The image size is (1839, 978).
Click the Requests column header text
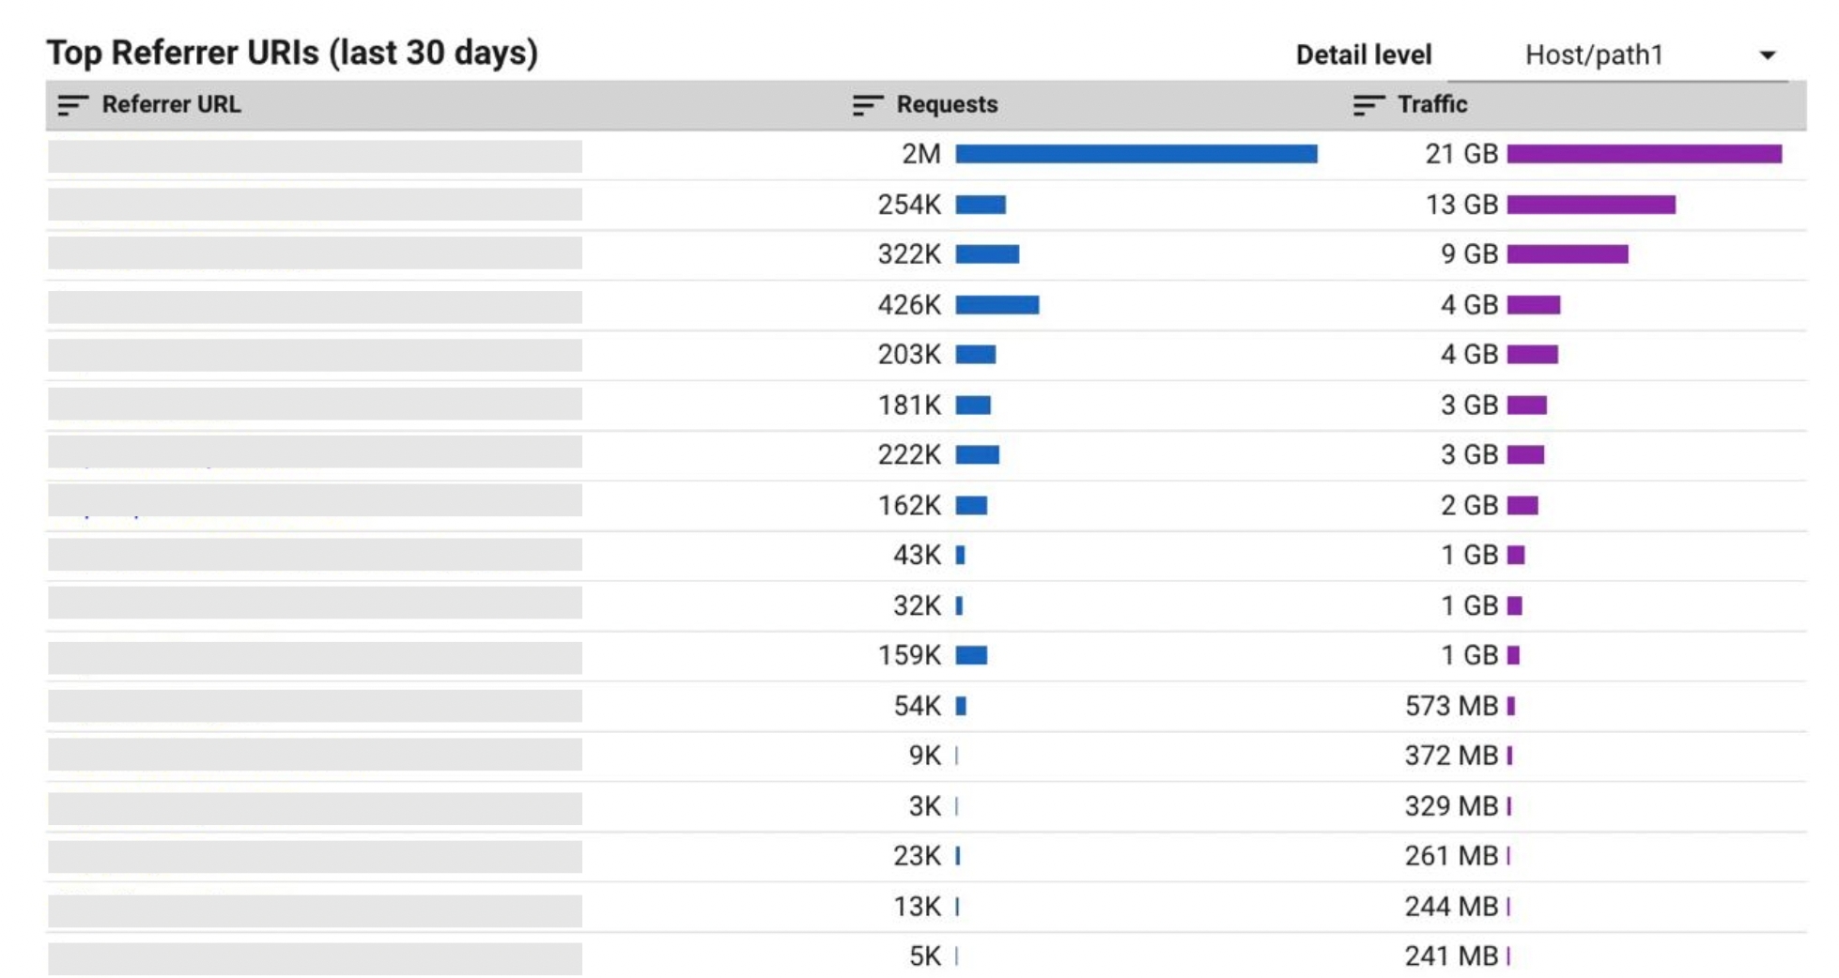[x=946, y=105]
